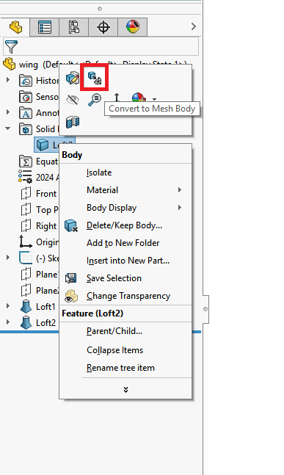Open the Appearances dropdown arrow

[154, 99]
